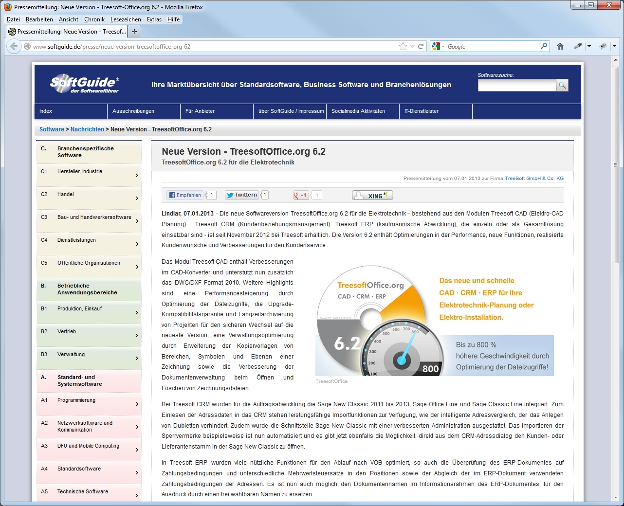
Task: Click the SoftGuide Softwaresuche magnifier button
Action: coord(562,85)
